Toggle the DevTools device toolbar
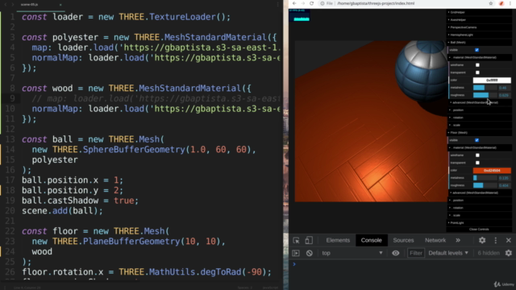516x290 pixels. click(x=309, y=240)
